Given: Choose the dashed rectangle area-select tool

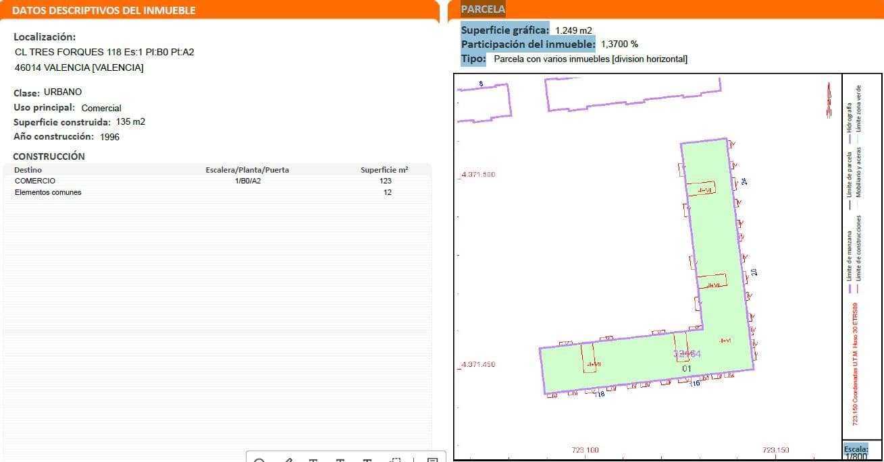Looking at the screenshot, I should pos(396,460).
